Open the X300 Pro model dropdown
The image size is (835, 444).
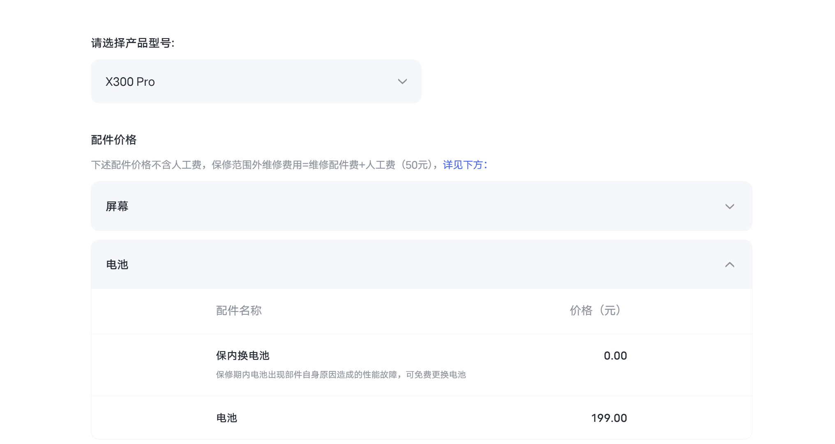256,81
